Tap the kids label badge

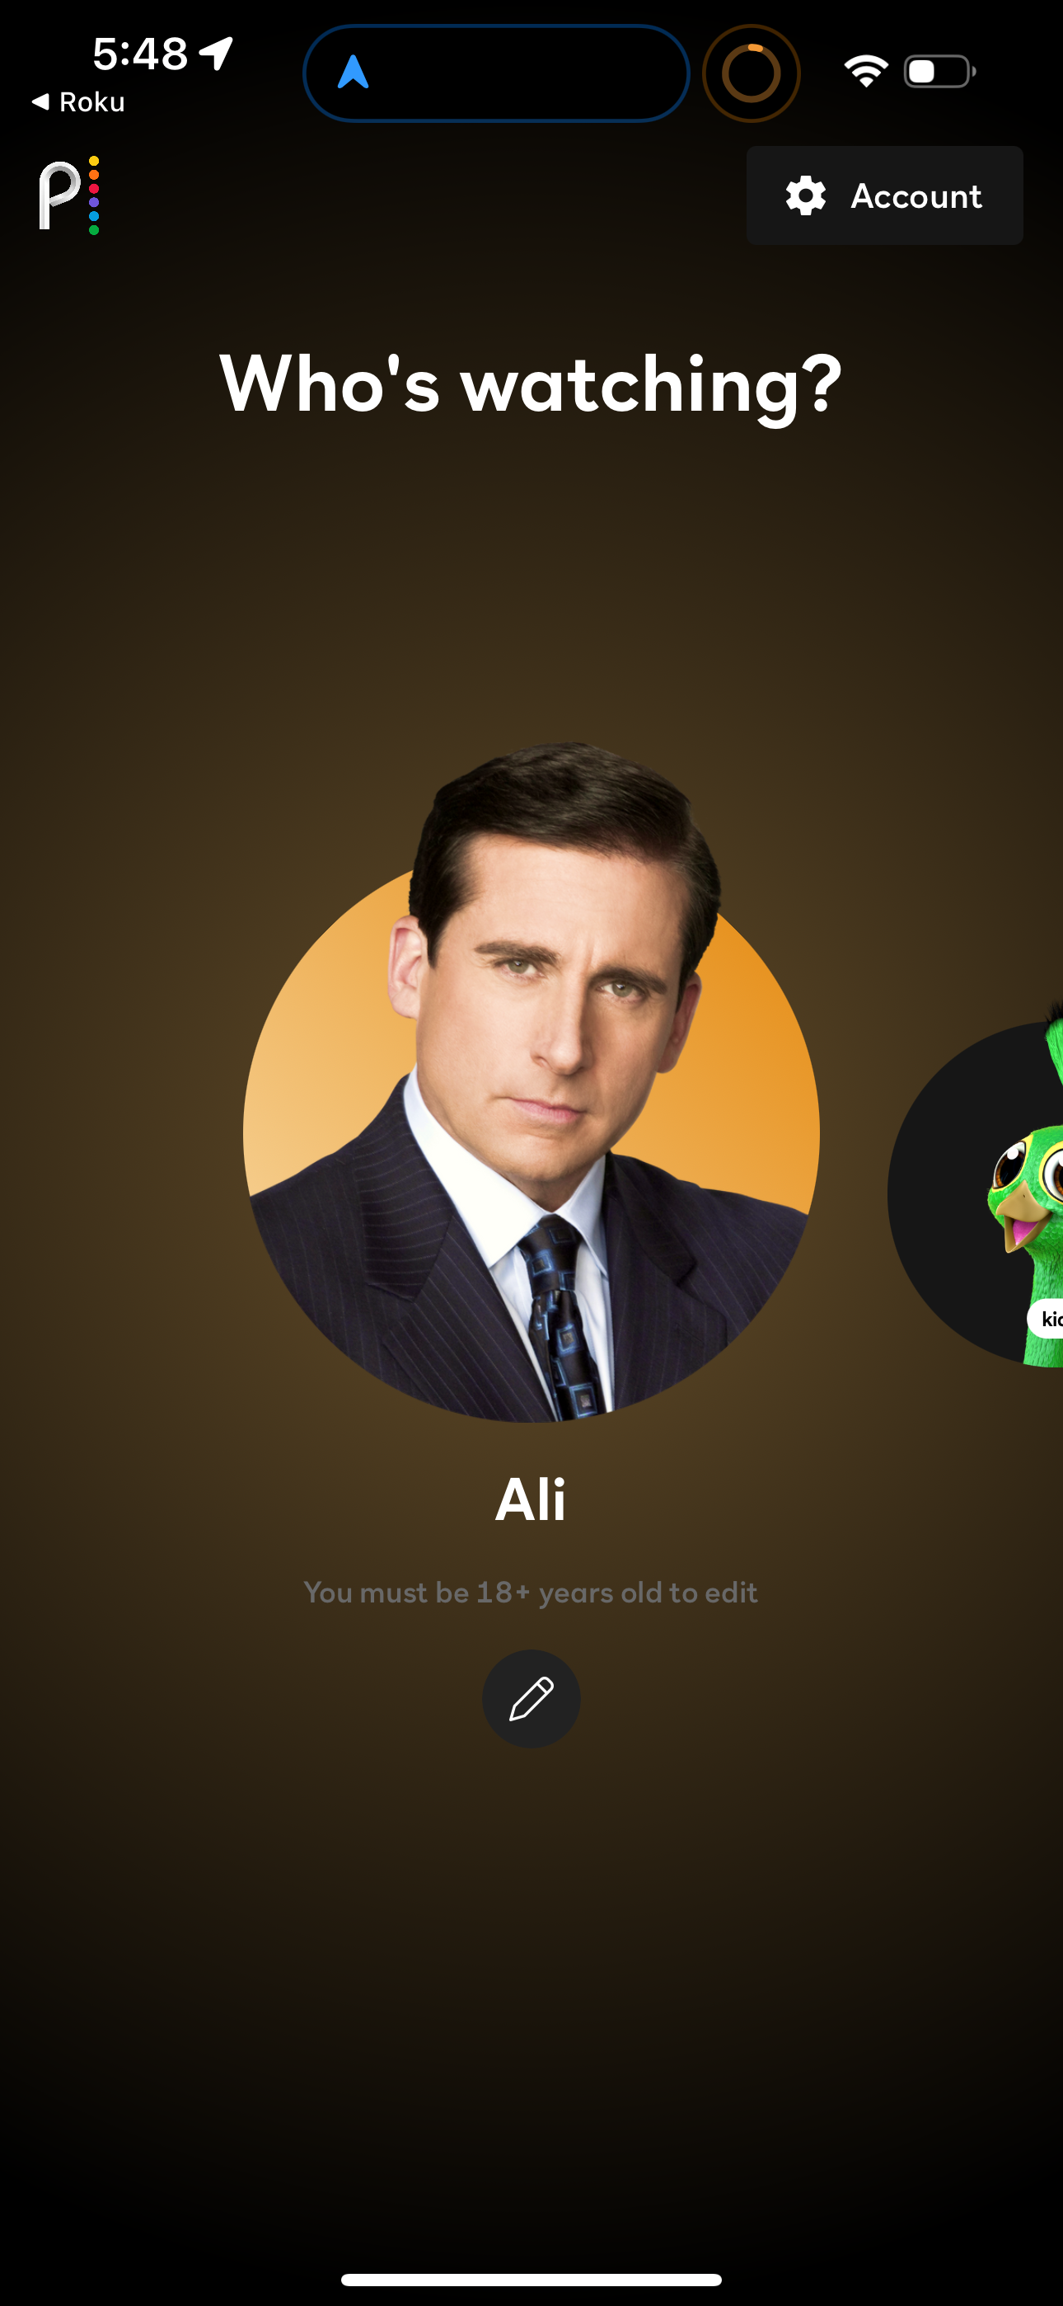coord(1045,1319)
